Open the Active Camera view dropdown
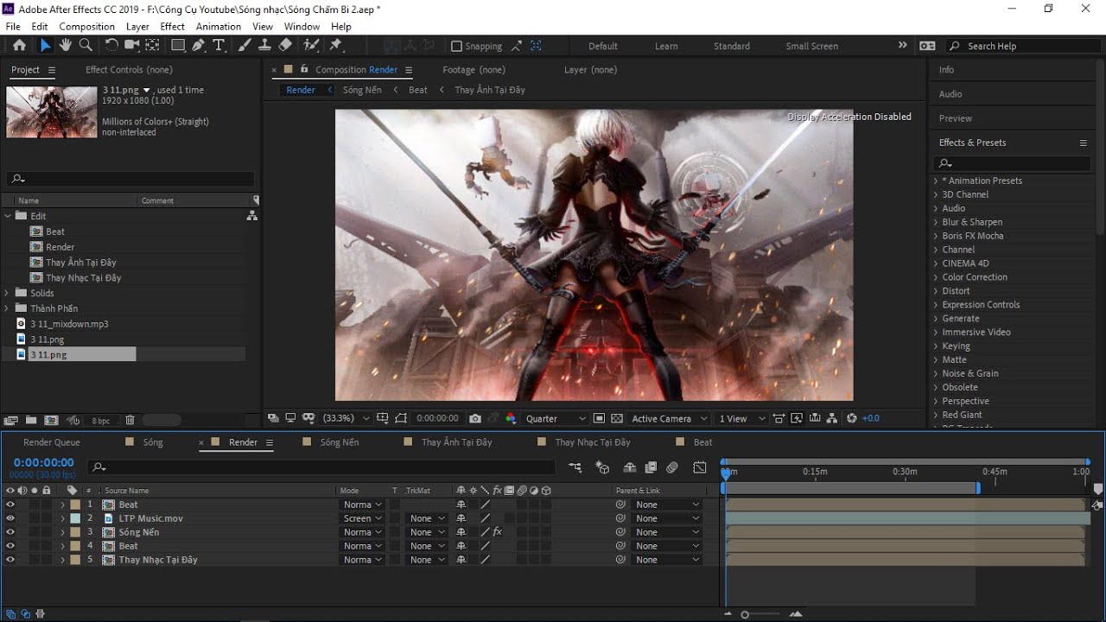This screenshot has width=1106, height=622. [669, 418]
